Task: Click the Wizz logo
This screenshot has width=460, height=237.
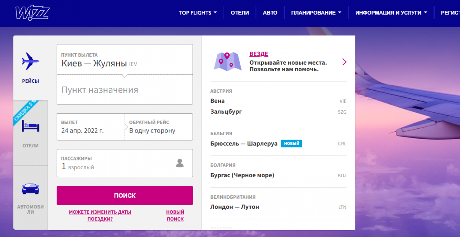Action: [32, 13]
